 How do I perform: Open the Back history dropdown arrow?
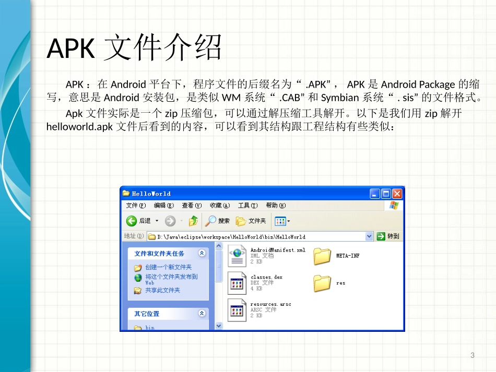[x=157, y=221]
